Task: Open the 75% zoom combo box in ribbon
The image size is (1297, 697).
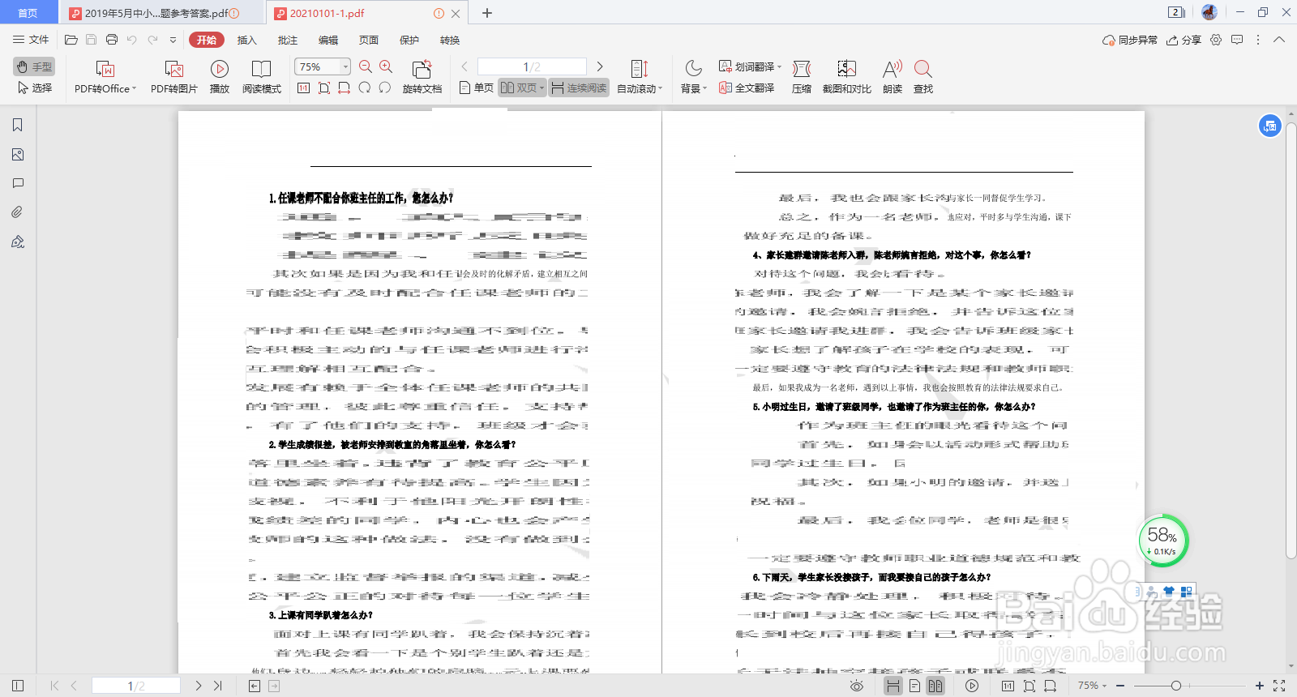Action: [x=322, y=66]
